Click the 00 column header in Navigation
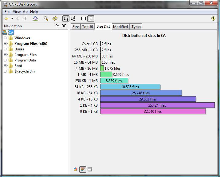This screenshot has width=220, height=177. tap(64, 26)
